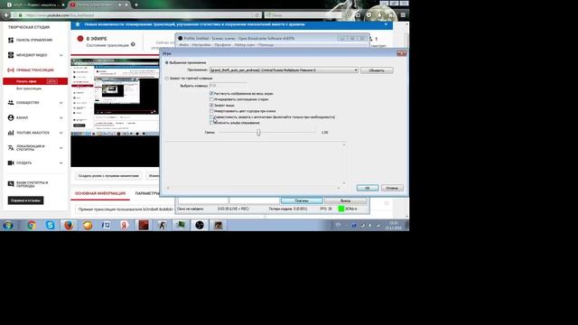Open Панель управления dashboard icon in sidebar
Screen dimensions: 578x325
tap(11, 40)
